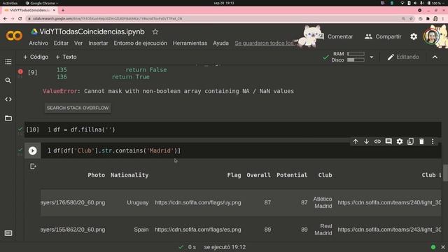Mirror cell in tab icon

tap(411, 141)
